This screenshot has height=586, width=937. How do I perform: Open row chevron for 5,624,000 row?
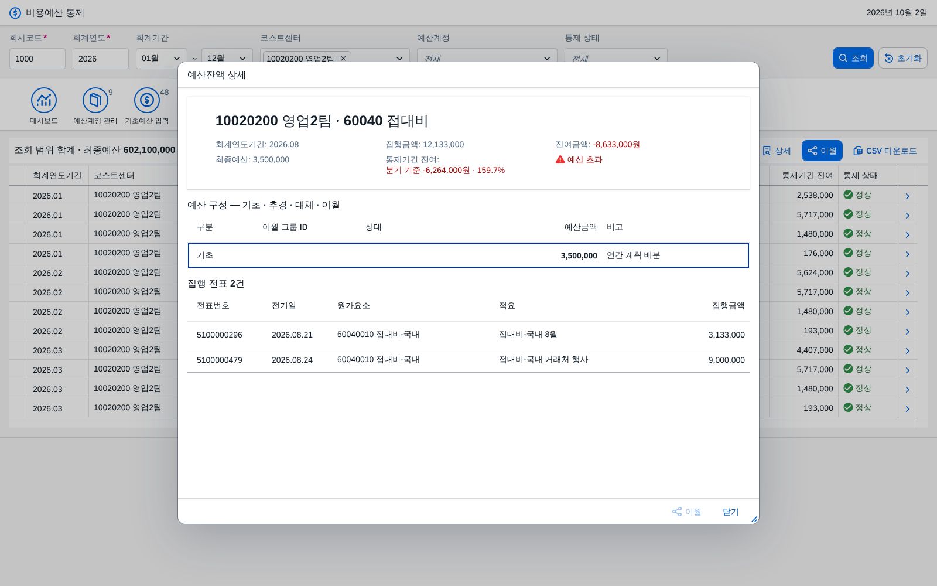(x=907, y=273)
